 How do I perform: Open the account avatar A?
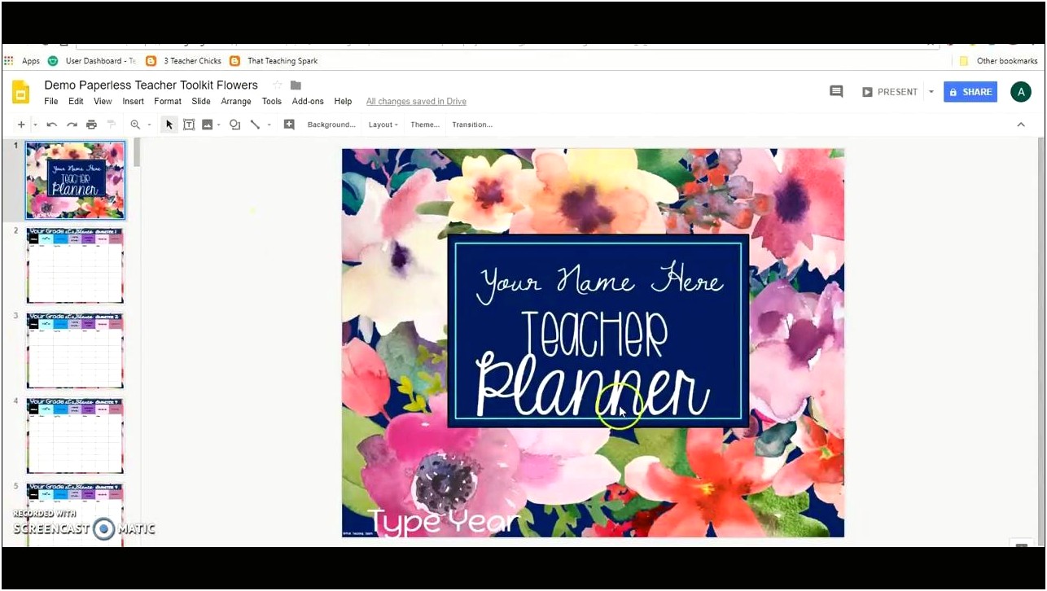(x=1021, y=92)
